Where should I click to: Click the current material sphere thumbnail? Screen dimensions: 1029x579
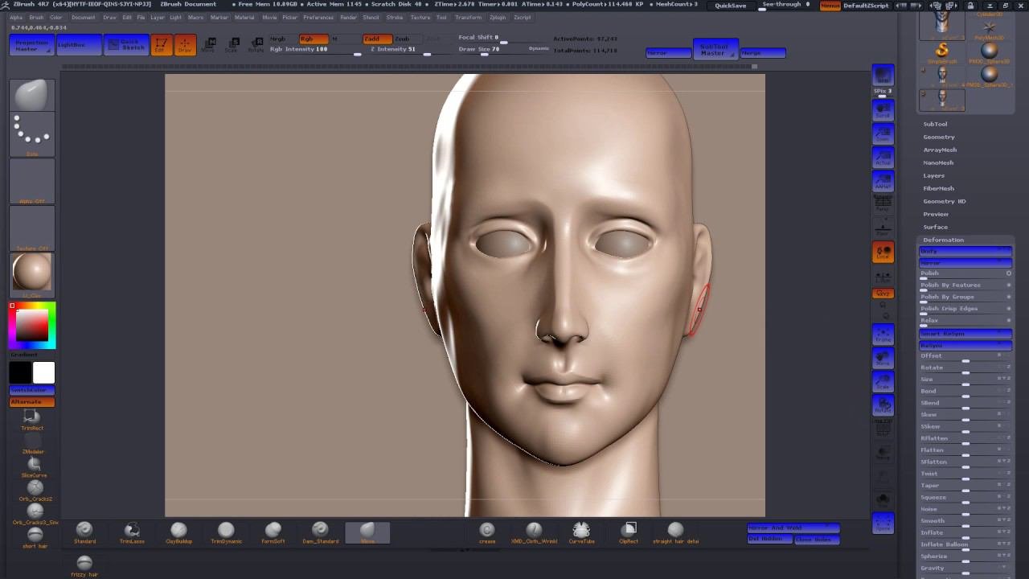tap(32, 272)
